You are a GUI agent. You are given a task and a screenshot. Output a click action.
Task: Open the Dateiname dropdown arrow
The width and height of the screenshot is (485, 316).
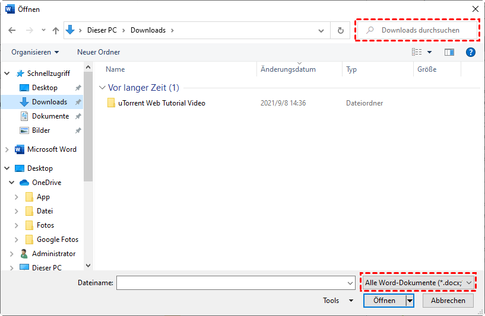pyautogui.click(x=350, y=283)
